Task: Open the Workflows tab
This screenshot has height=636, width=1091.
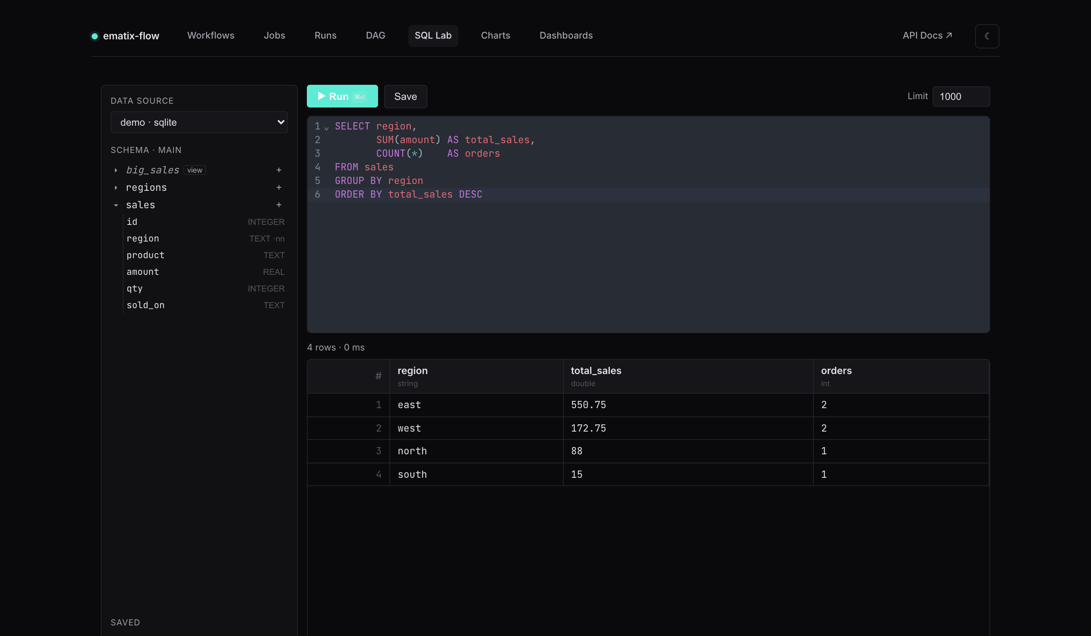Action: [x=211, y=36]
